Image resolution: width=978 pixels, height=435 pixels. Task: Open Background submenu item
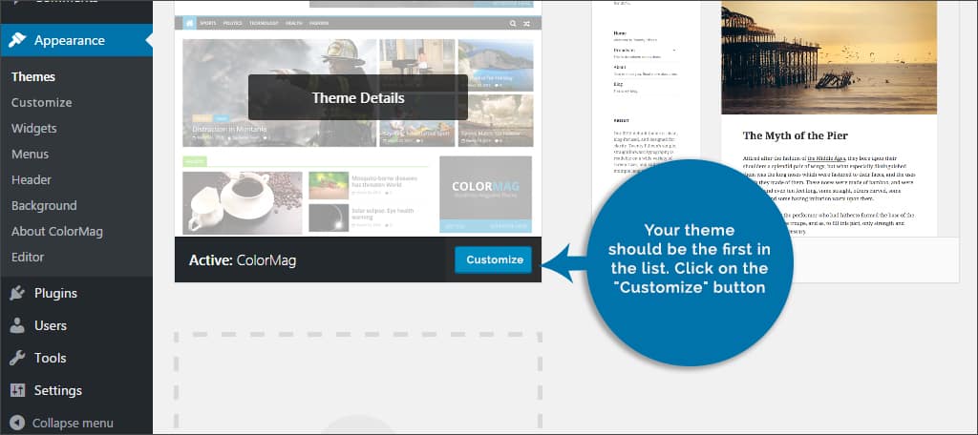tap(44, 205)
